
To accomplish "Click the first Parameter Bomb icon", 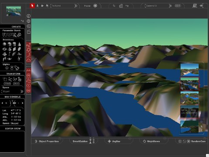I will pos(4,34).
